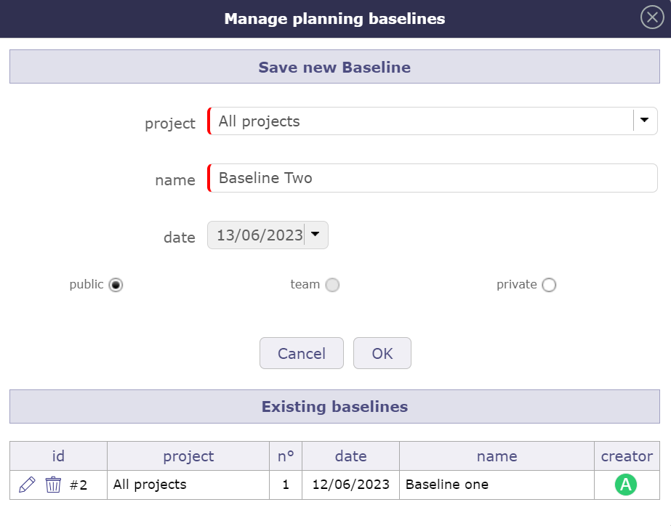The width and height of the screenshot is (671, 526).
Task: Click OK to save the new baseline
Action: [x=382, y=353]
